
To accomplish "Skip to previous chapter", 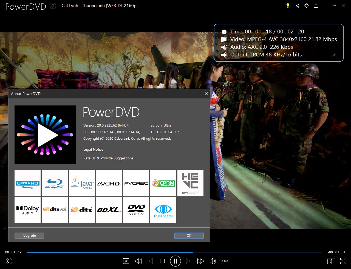I will point(150,261).
